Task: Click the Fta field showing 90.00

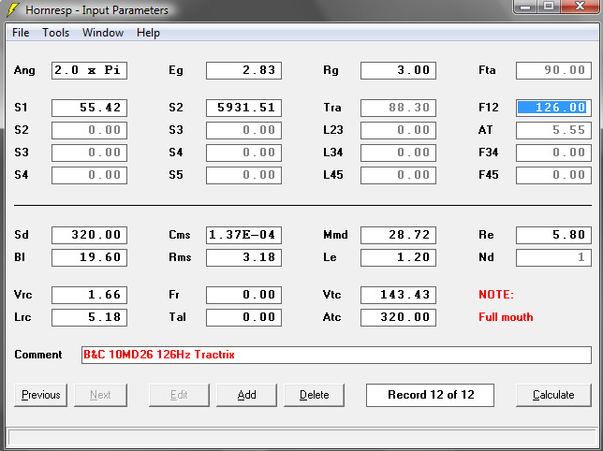Action: (553, 70)
